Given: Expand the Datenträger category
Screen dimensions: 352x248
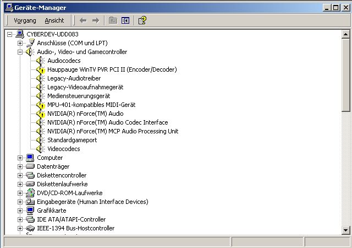Looking at the screenshot, I should pos(20,167).
